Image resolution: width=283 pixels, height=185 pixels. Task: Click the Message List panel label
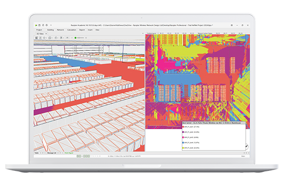point(52,153)
